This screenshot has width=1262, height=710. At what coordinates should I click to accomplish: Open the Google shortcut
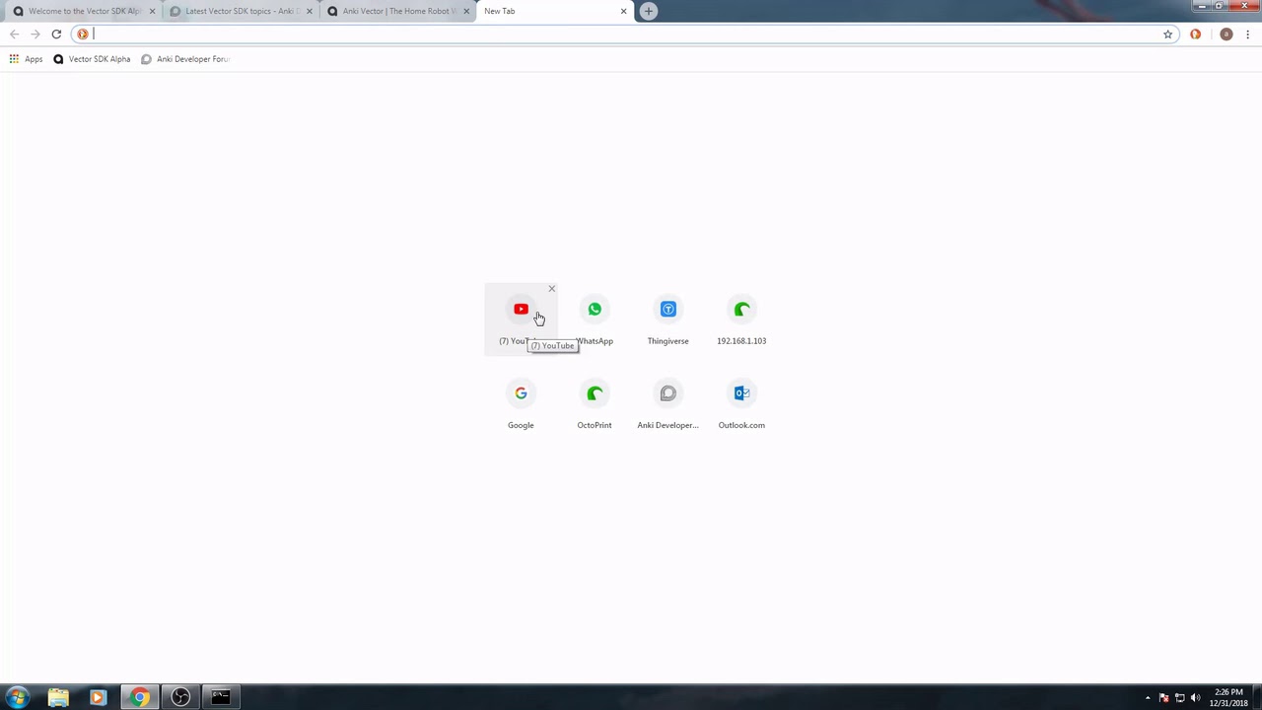(521, 403)
